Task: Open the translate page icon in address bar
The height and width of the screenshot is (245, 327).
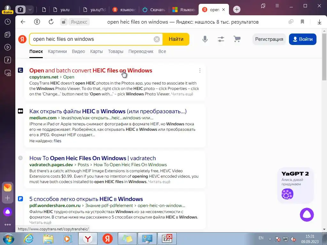Action: tap(291, 22)
